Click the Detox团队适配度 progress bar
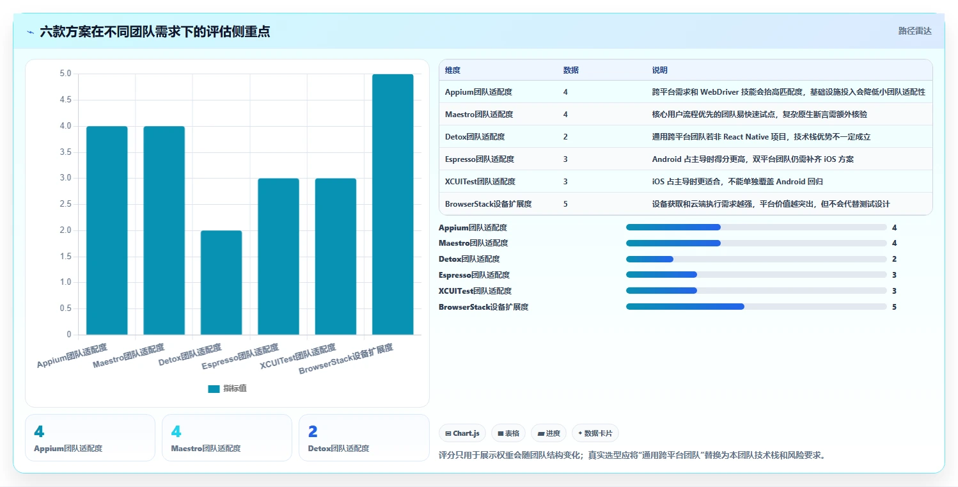Screen dimensions: 958x487 pyautogui.click(x=757, y=259)
